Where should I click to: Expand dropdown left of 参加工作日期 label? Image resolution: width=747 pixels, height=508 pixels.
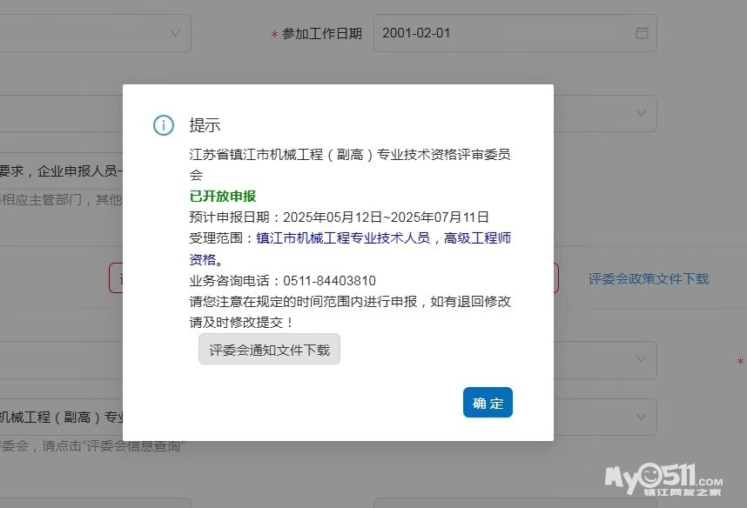point(175,33)
